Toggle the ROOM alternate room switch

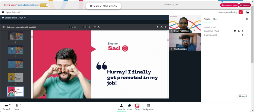[x=44, y=5]
